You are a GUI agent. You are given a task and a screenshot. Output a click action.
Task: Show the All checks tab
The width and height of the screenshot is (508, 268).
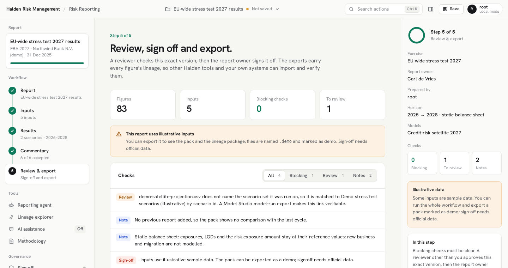click(274, 176)
